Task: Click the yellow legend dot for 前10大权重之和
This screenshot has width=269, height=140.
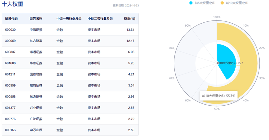Action: pyautogui.click(x=222, y=3)
